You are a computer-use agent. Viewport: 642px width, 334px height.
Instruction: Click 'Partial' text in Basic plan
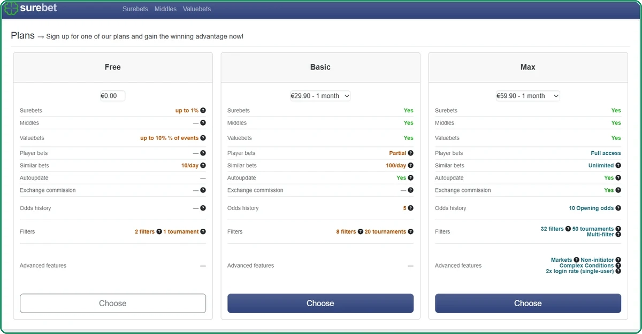pos(398,153)
